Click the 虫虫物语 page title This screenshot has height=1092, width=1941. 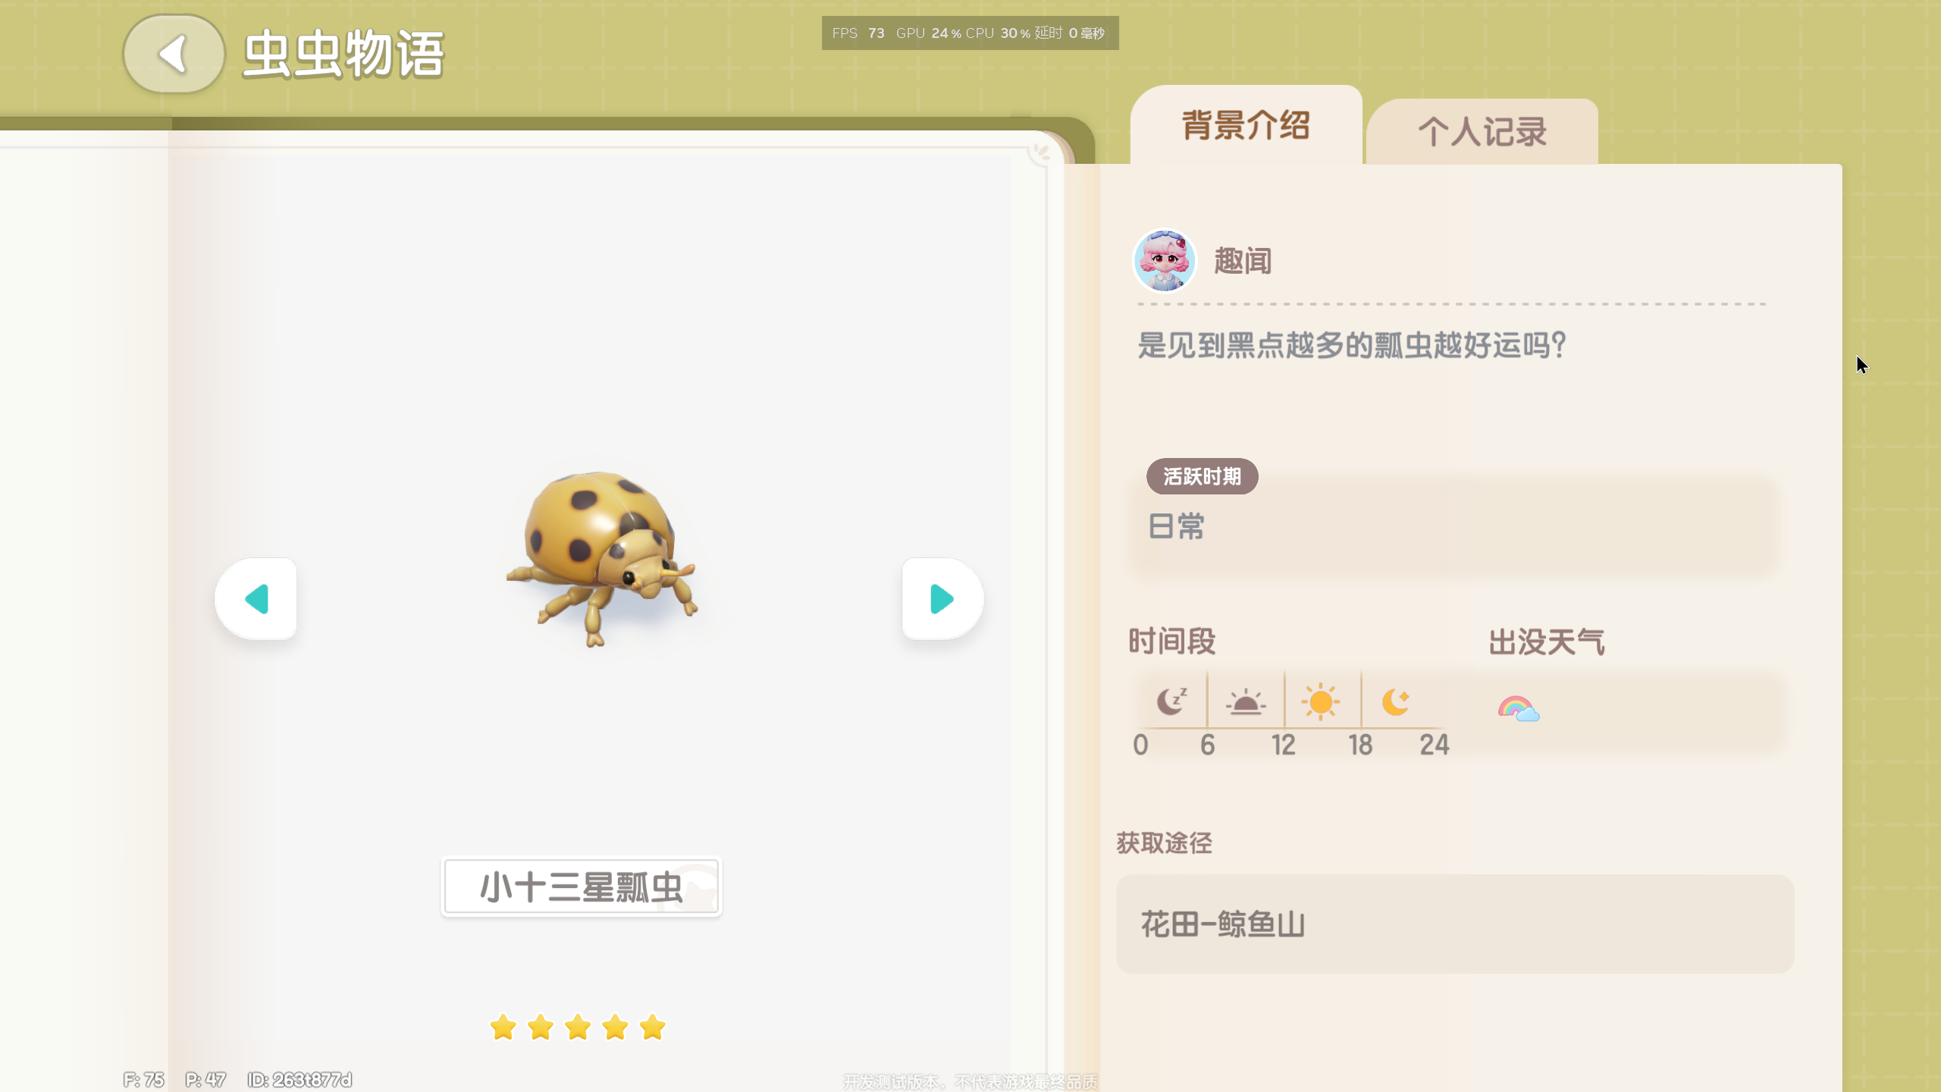point(343,54)
